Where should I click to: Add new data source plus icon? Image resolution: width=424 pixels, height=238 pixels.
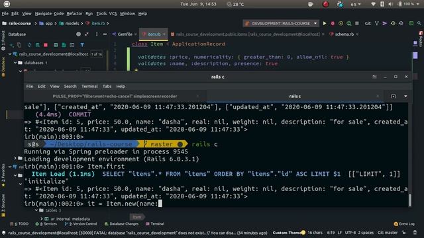point(12,45)
